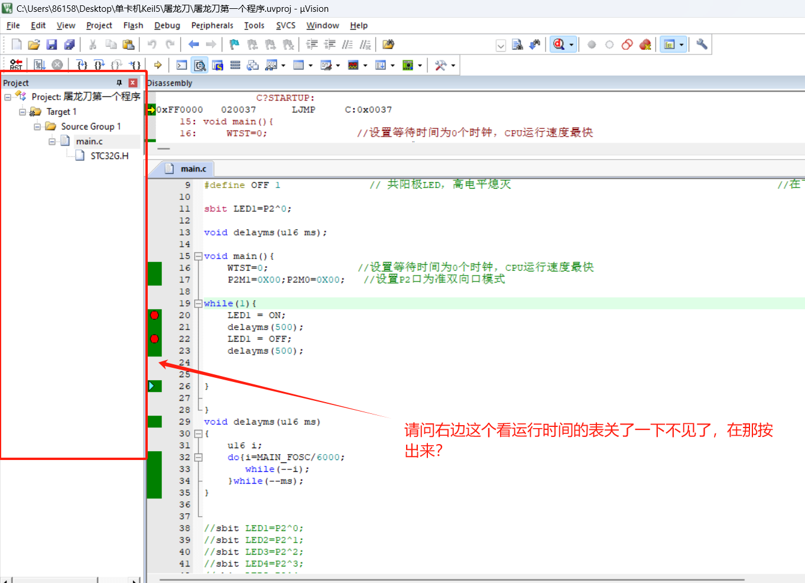The width and height of the screenshot is (805, 583).
Task: Kill all breakpoints icon
Action: (645, 44)
